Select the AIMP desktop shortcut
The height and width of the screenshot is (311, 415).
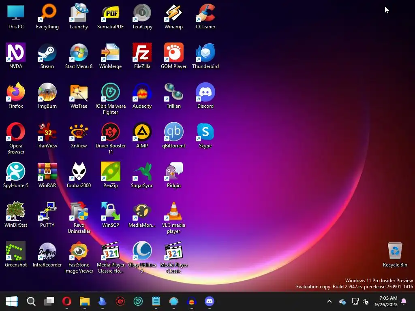142,135
